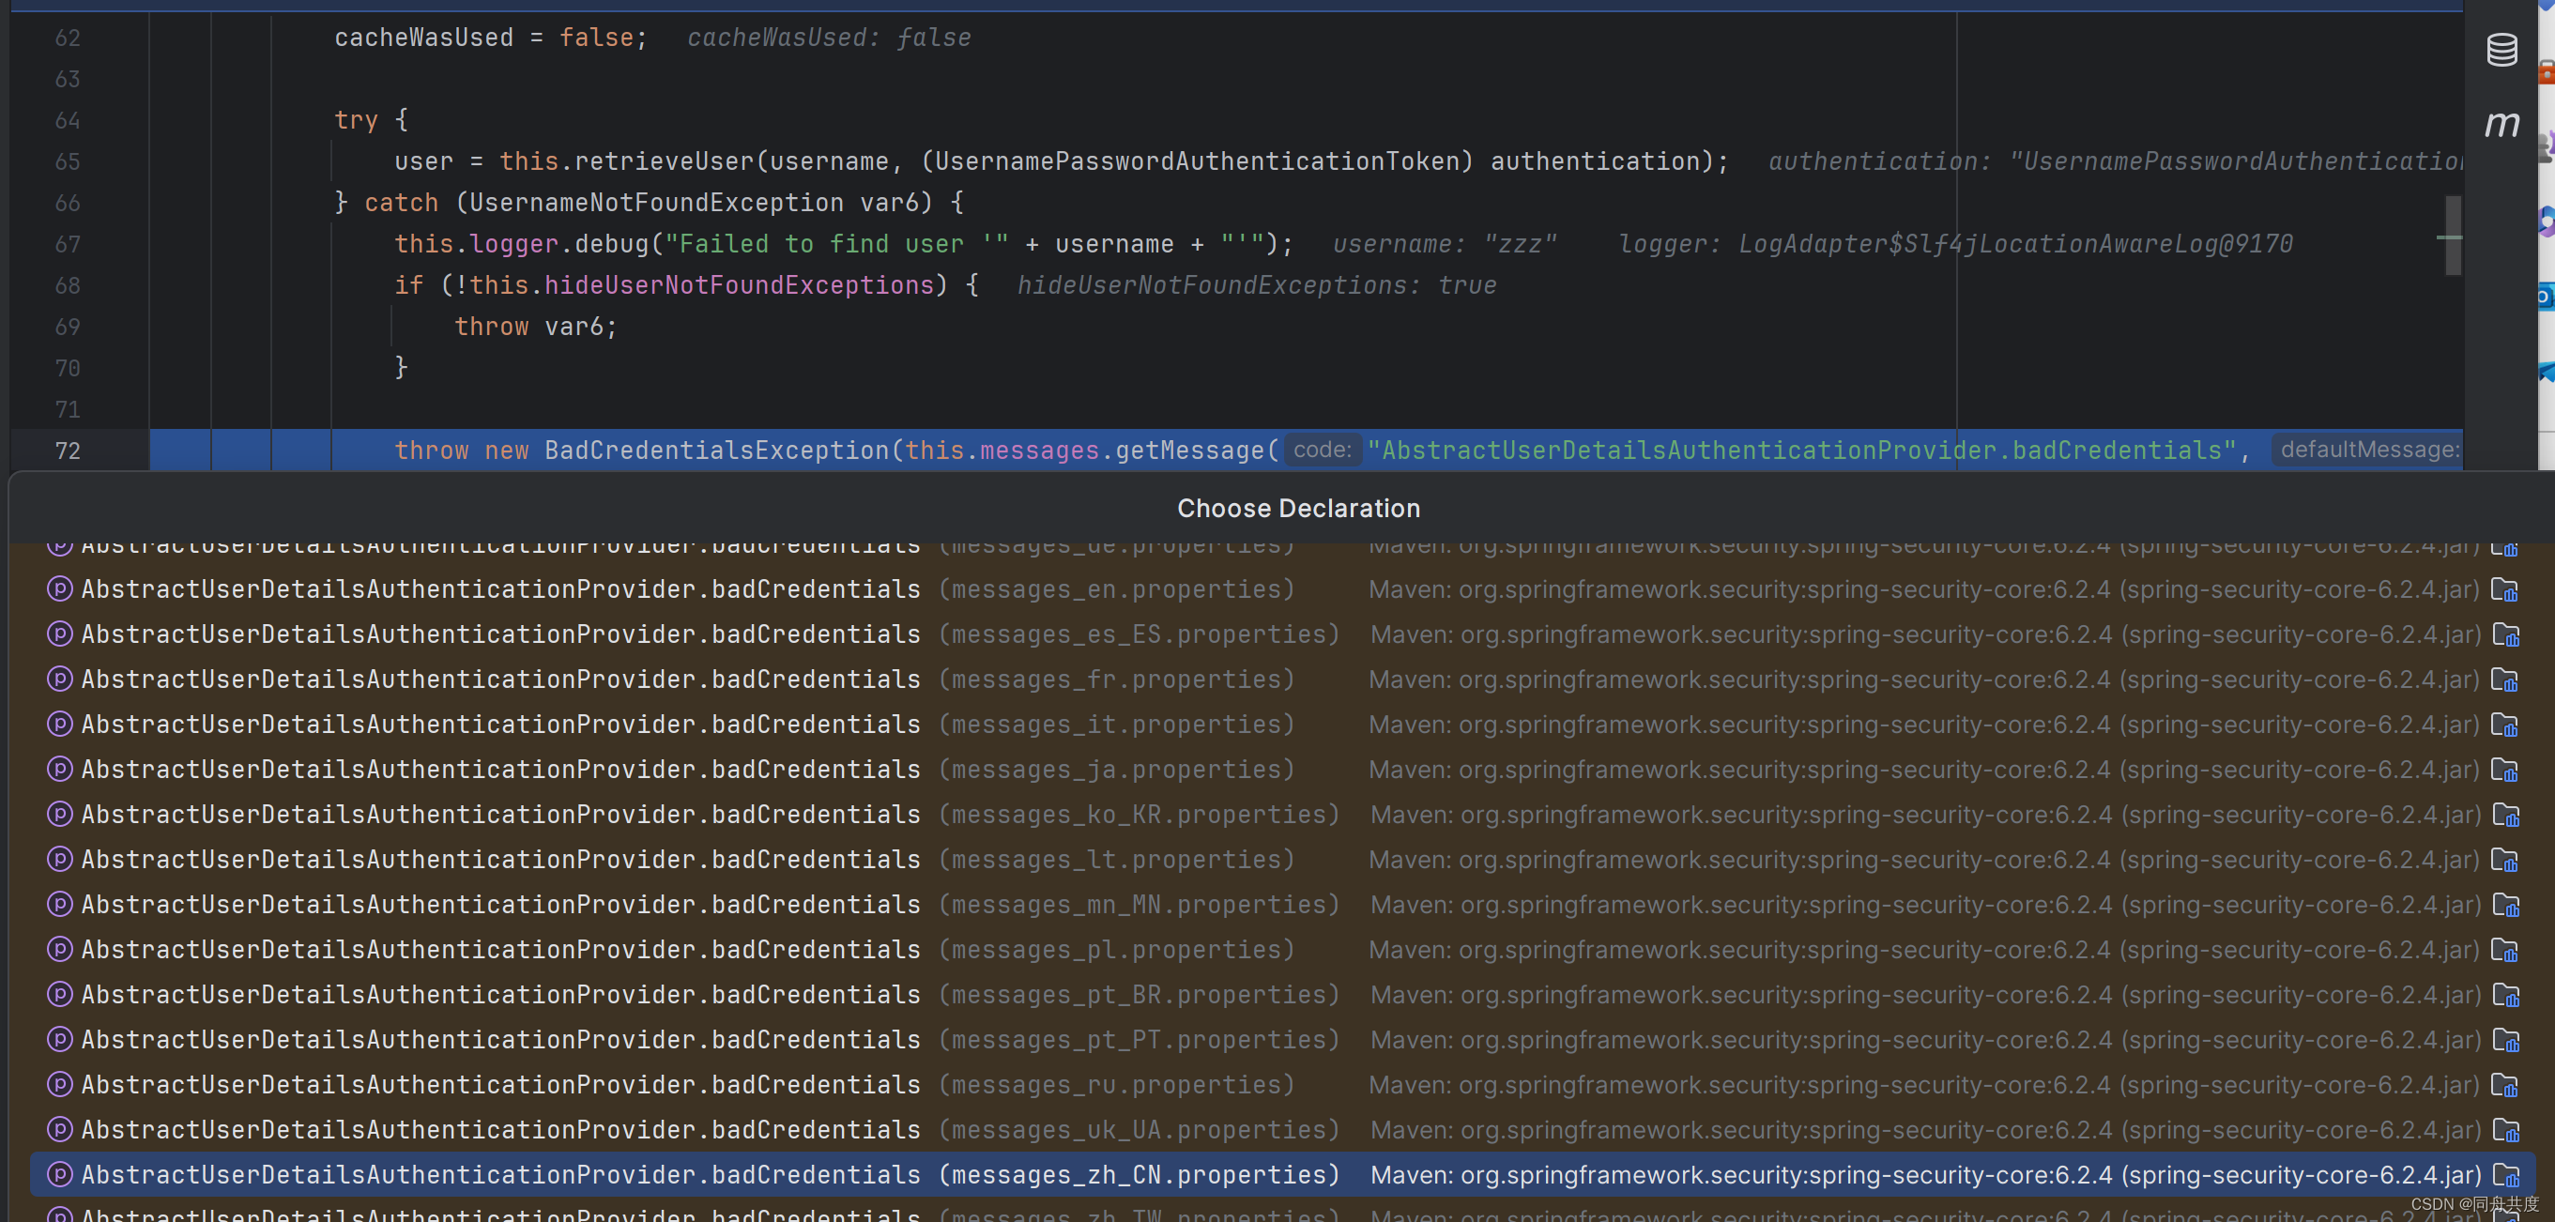The image size is (2555, 1222).
Task: Click property icon of messages_zh_CN.properties row
Action: click(59, 1173)
